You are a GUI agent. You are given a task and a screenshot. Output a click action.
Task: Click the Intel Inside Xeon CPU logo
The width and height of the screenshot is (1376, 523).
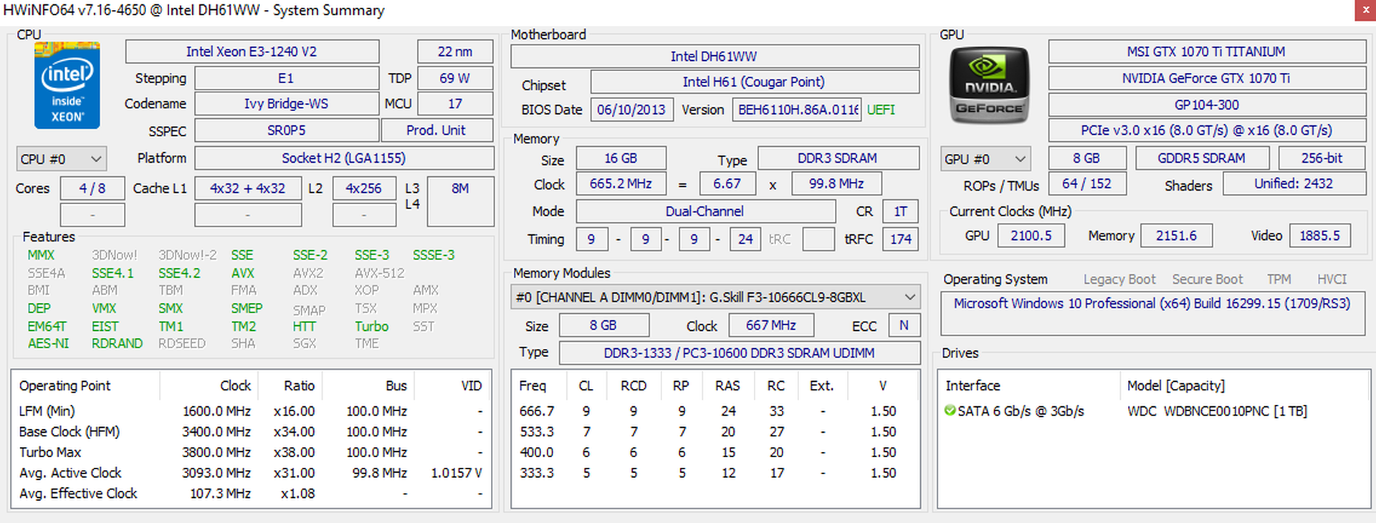67,85
